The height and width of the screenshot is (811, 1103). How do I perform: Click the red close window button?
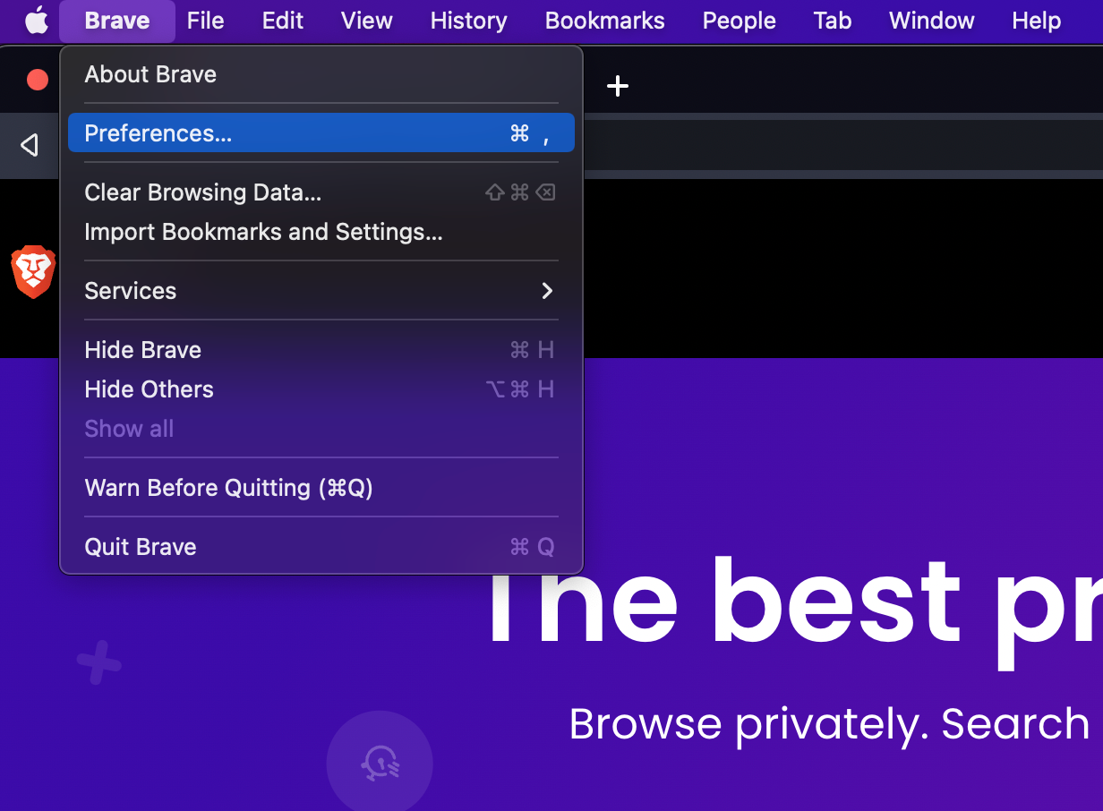coord(38,80)
